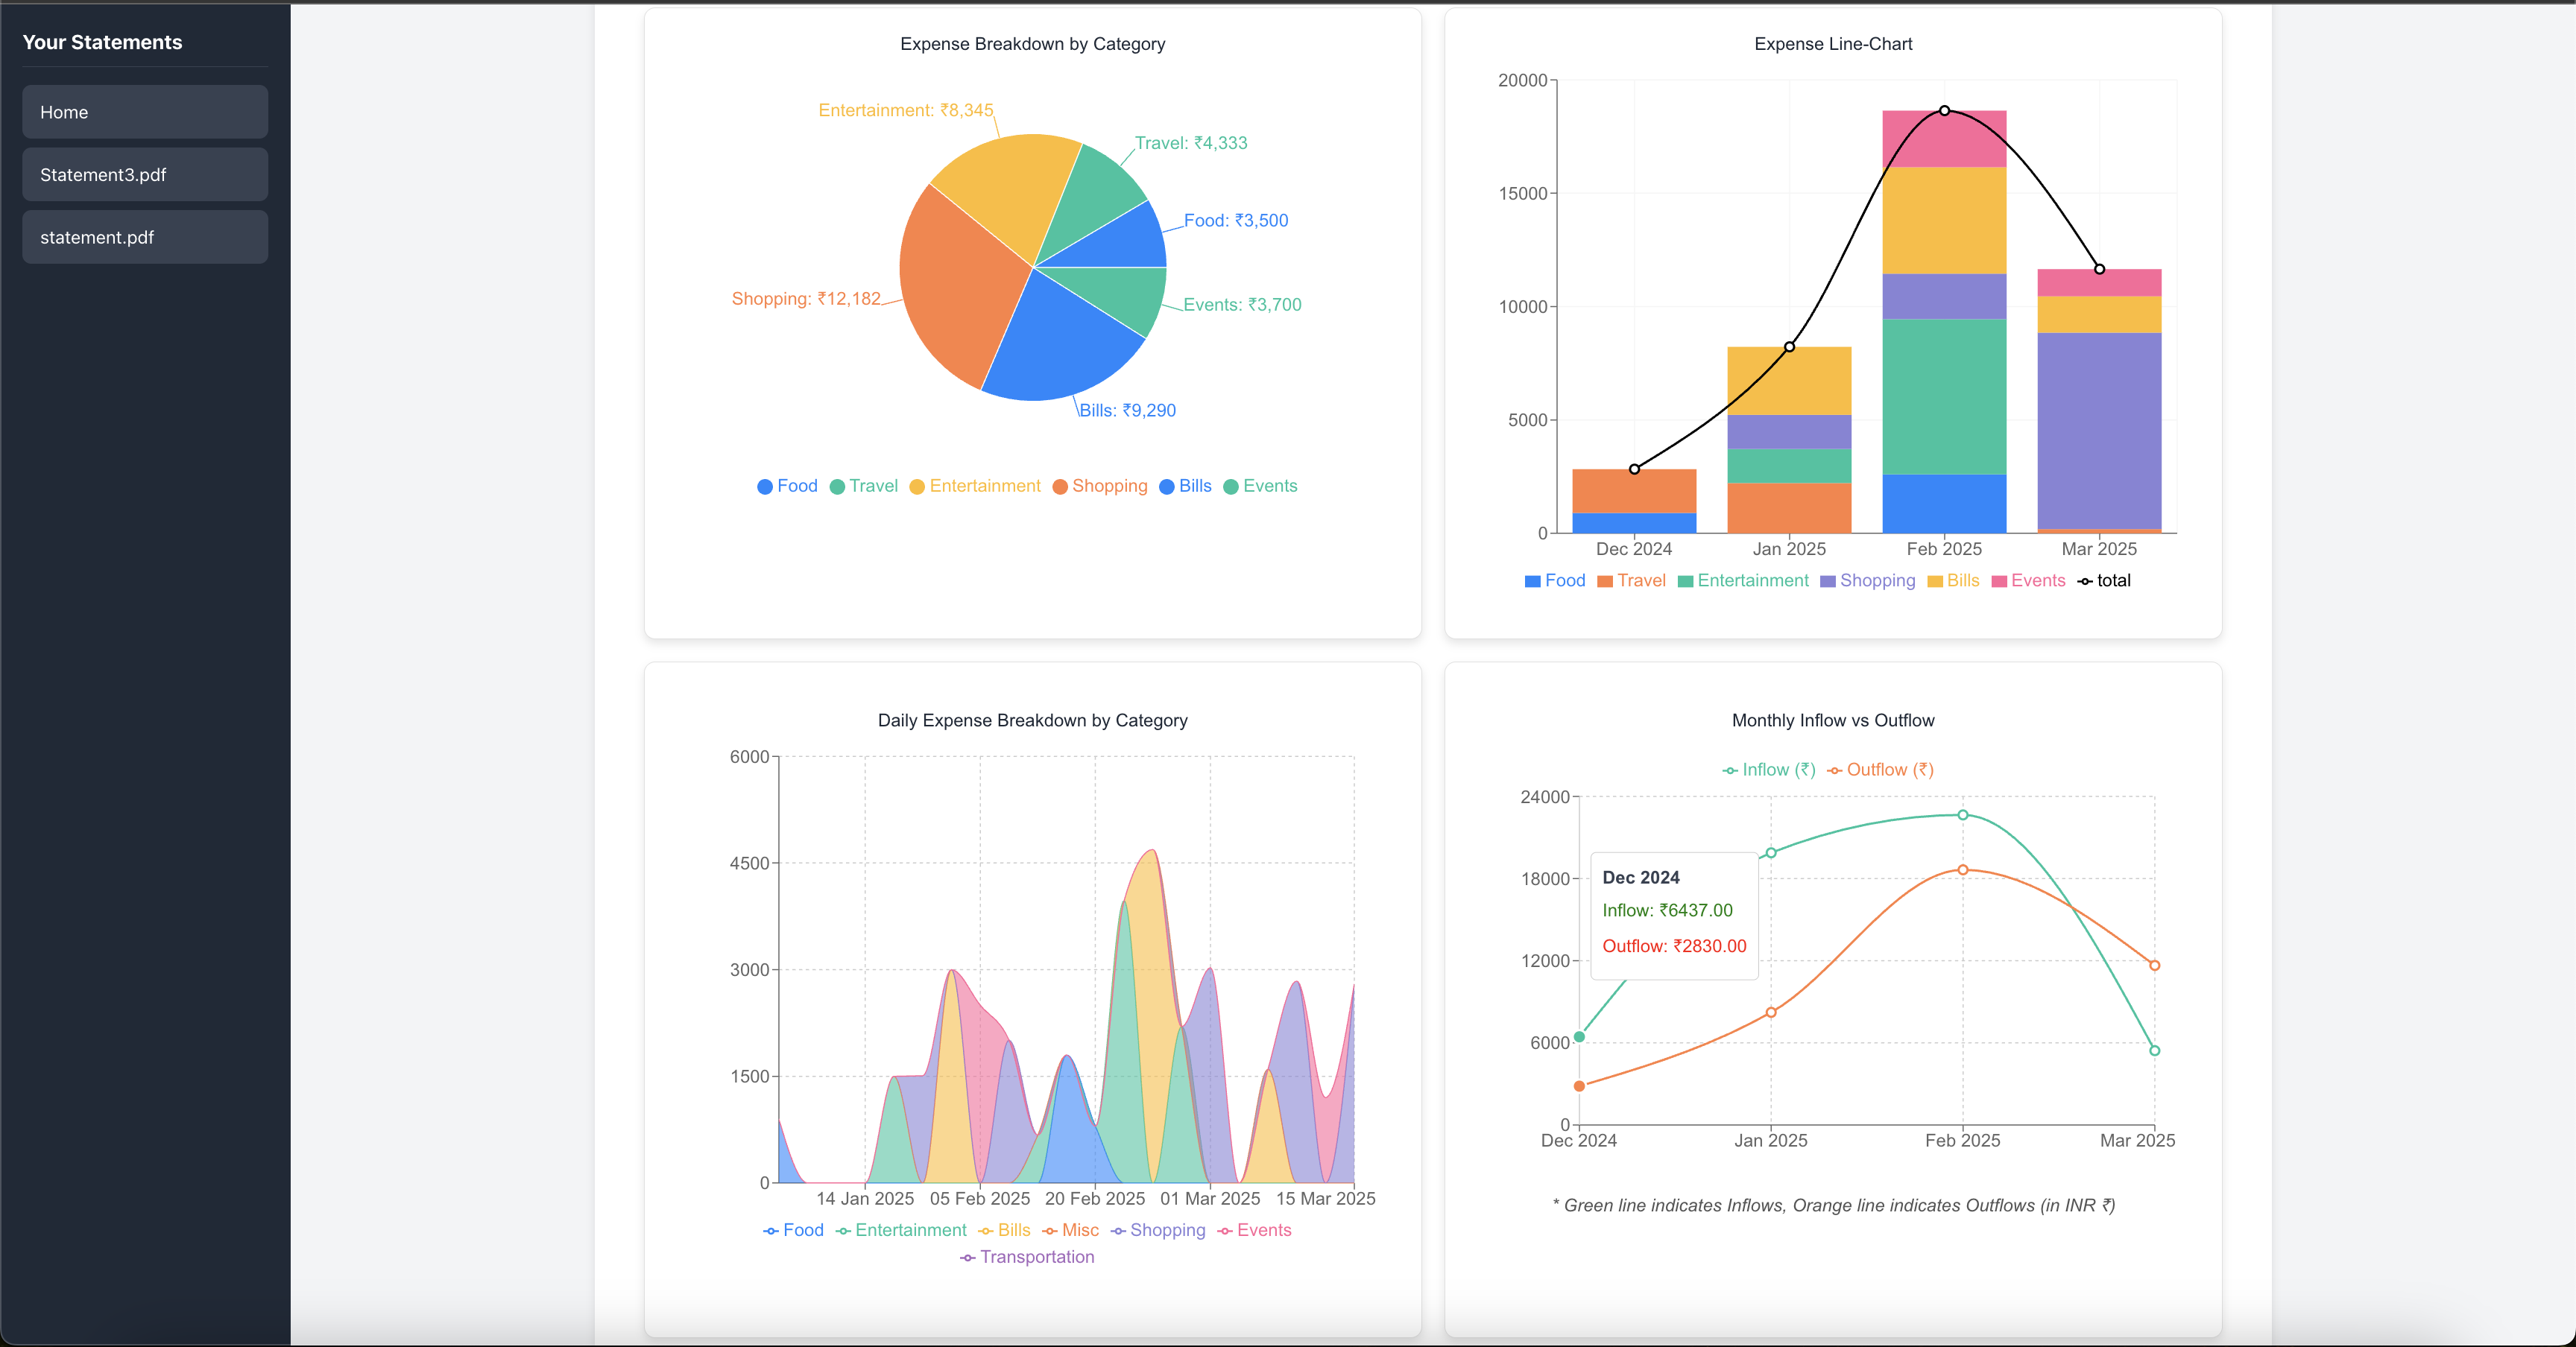Click Outflow (₹) legend marker
Viewport: 2576px width, 1347px height.
click(1835, 770)
